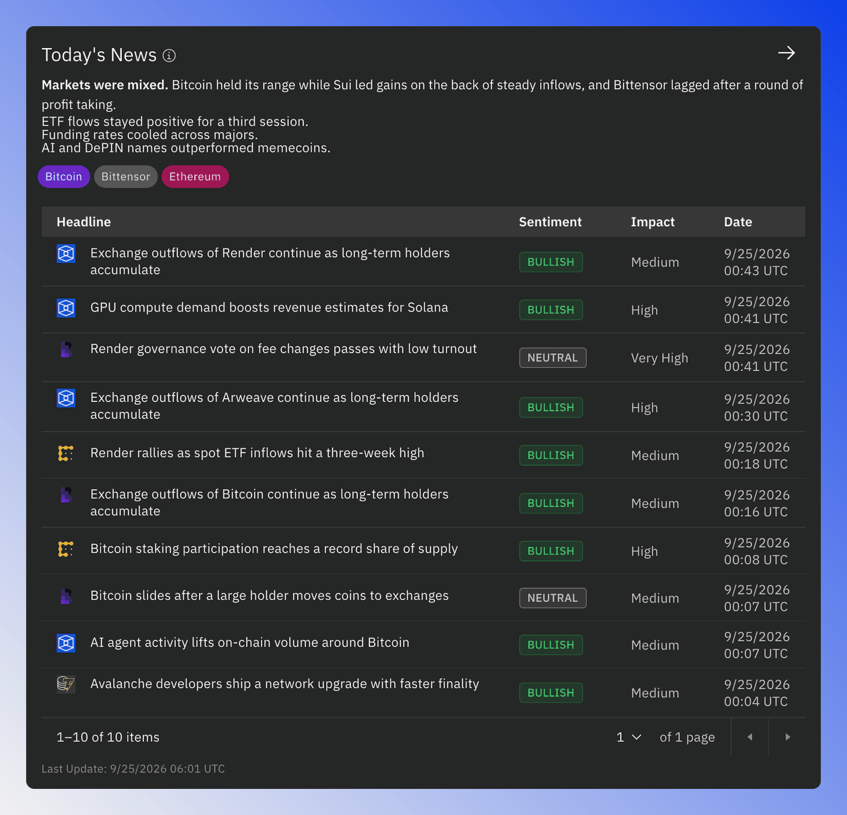Click 'Very High' impact value
This screenshot has width=847, height=815.
click(660, 358)
